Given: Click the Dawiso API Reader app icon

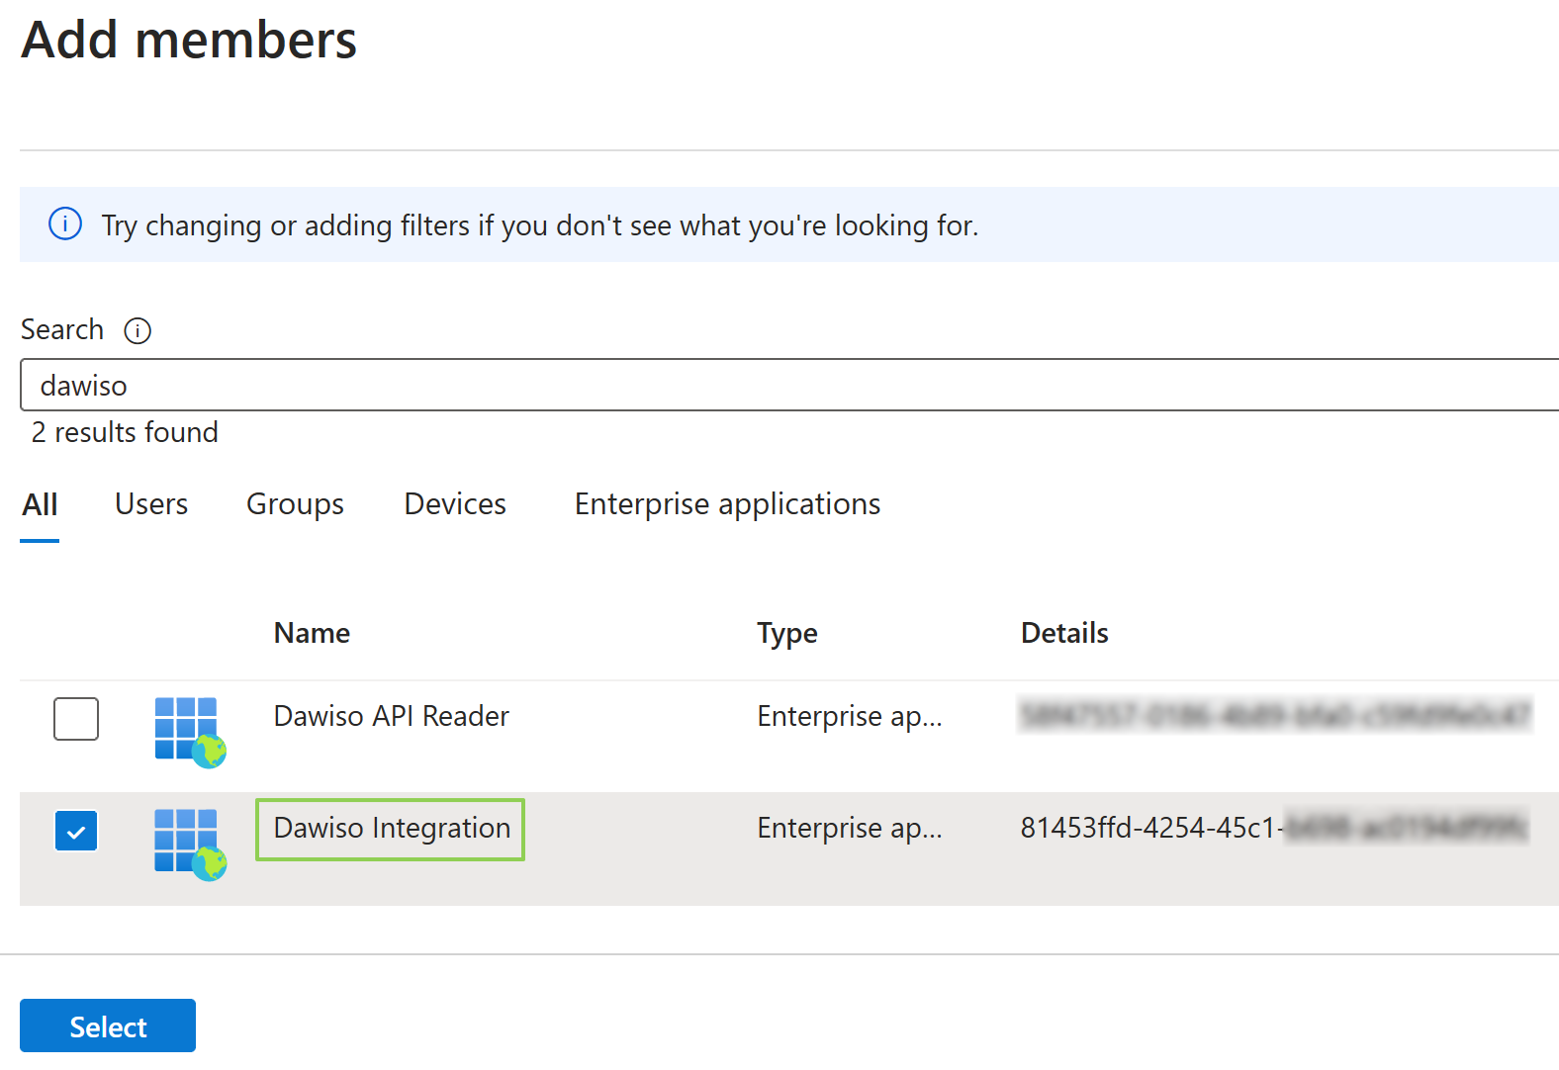Looking at the screenshot, I should click(189, 732).
